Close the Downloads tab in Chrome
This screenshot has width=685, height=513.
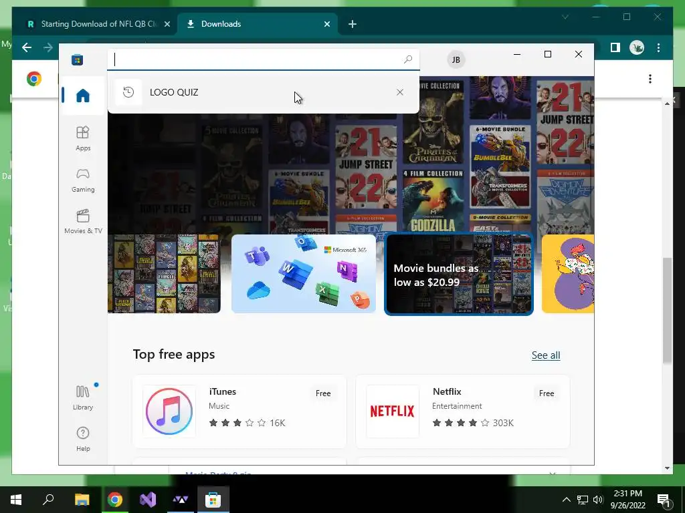[326, 24]
